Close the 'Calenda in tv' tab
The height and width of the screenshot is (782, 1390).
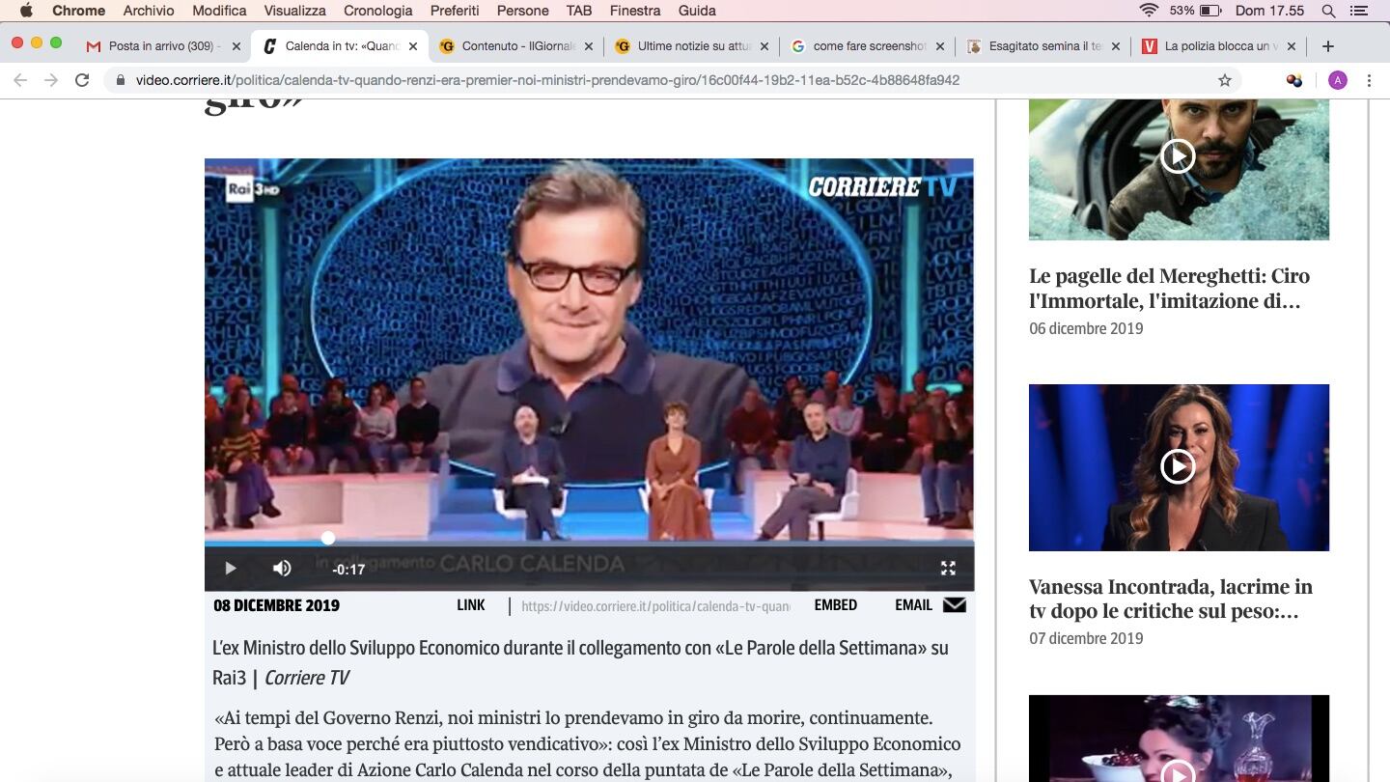[413, 45]
